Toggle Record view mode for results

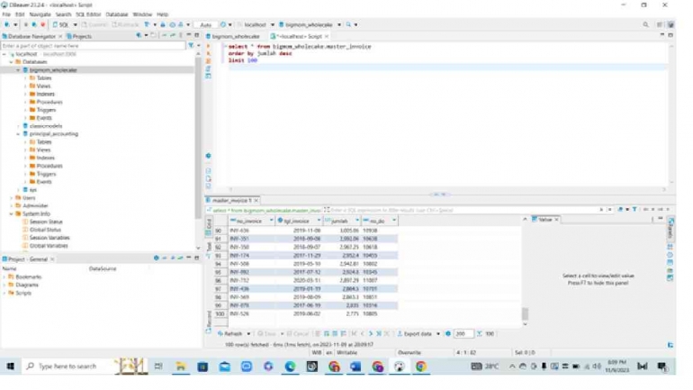click(209, 320)
